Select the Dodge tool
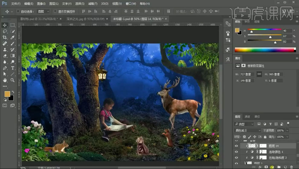This screenshot has width=299, height=169. [x=13, y=62]
